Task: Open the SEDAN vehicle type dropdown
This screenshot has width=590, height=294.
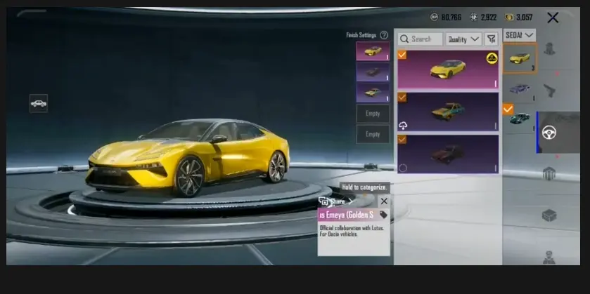Action: [x=519, y=35]
